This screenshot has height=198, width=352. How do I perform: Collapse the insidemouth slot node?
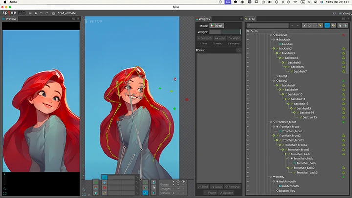(x=274, y=181)
